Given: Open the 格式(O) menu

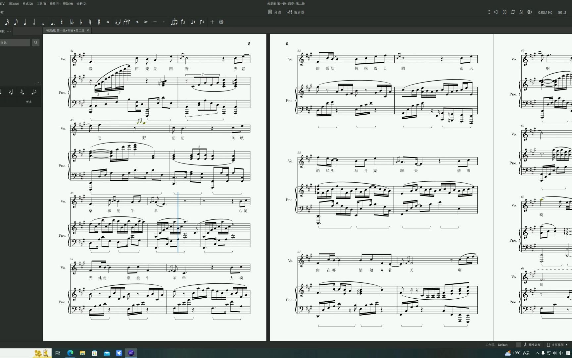Looking at the screenshot, I should pyautogui.click(x=28, y=4).
